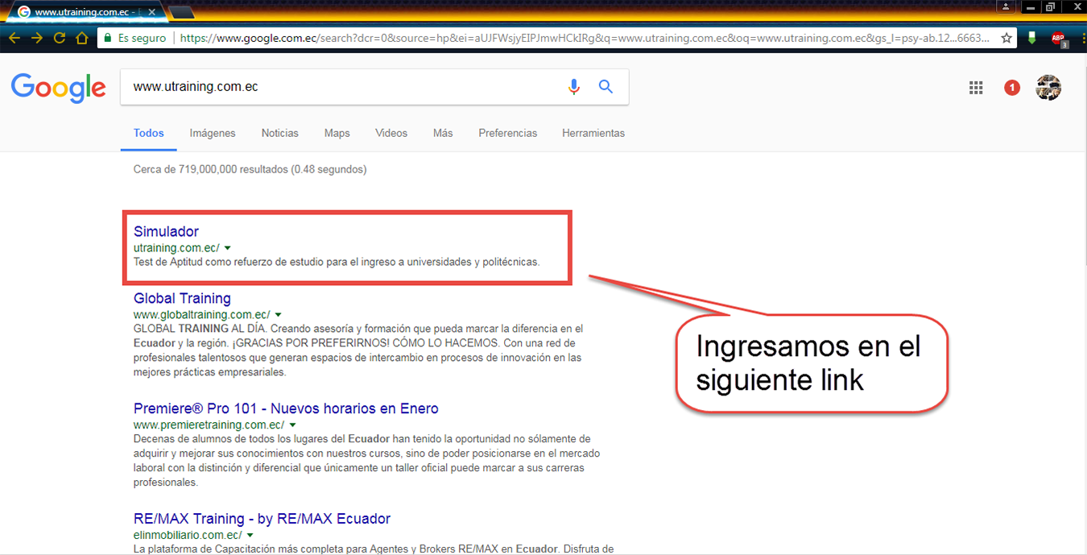Open the green download arrow extension

coord(1032,38)
